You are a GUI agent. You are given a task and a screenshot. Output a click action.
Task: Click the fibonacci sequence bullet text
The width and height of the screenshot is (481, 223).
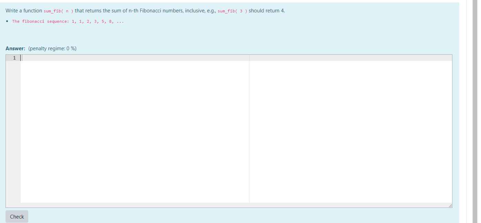pyautogui.click(x=68, y=21)
